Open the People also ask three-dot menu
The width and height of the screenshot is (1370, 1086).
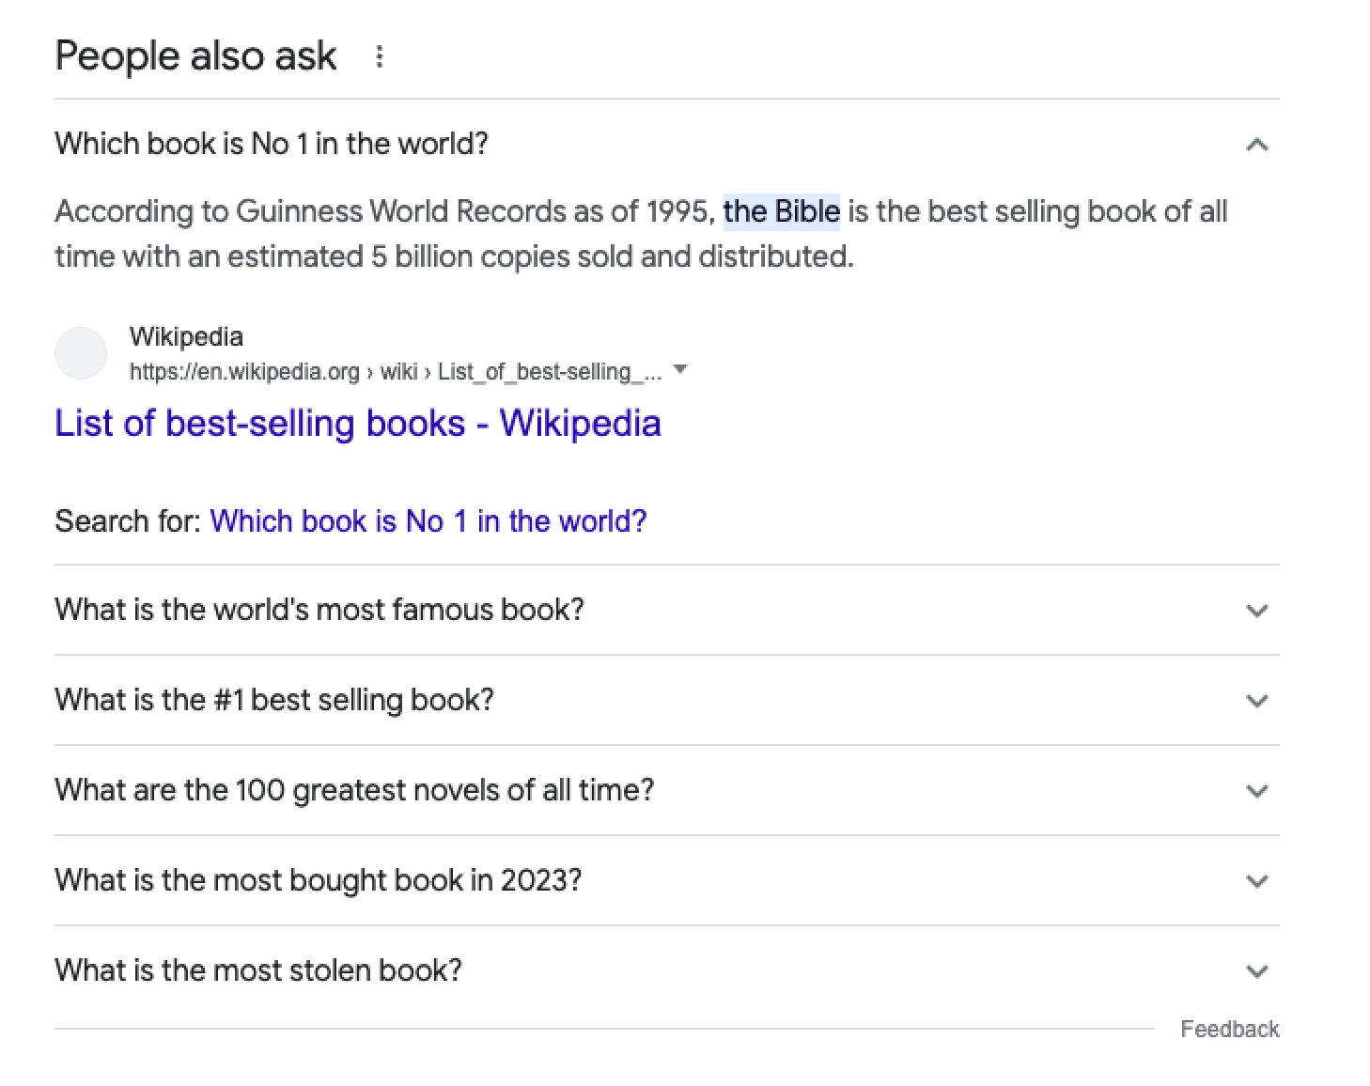click(380, 56)
